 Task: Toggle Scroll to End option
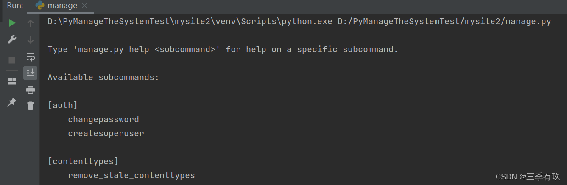click(x=31, y=73)
